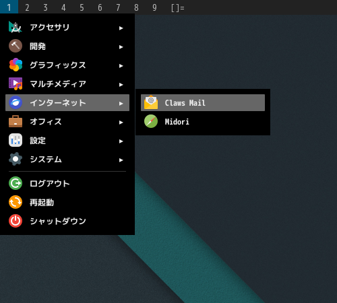This screenshot has width=337, height=303.
Task: Click the briefcase icon for オフィス
Action: coord(16,121)
